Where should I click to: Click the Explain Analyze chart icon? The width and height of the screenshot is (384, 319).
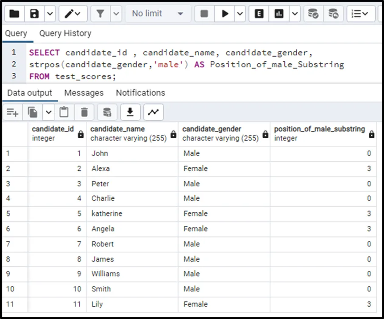pos(279,14)
